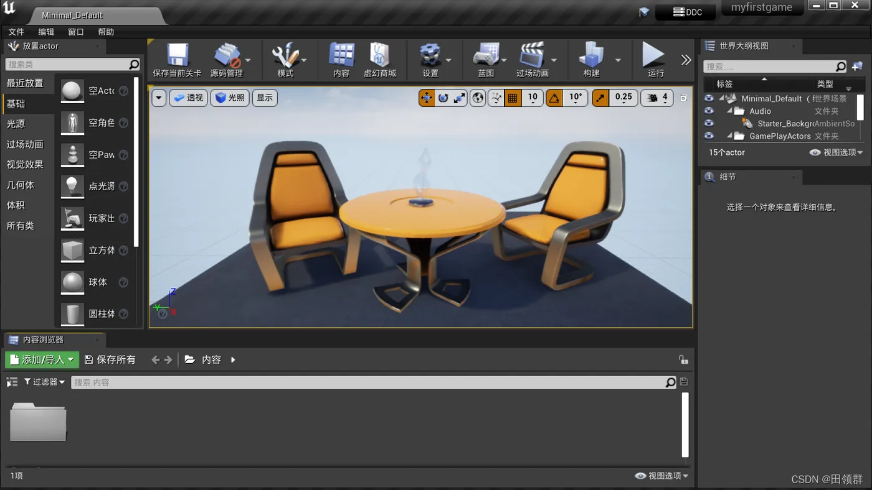The width and height of the screenshot is (872, 490).
Task: Select the Cylinder (圆柱体) icon
Action: click(x=72, y=314)
